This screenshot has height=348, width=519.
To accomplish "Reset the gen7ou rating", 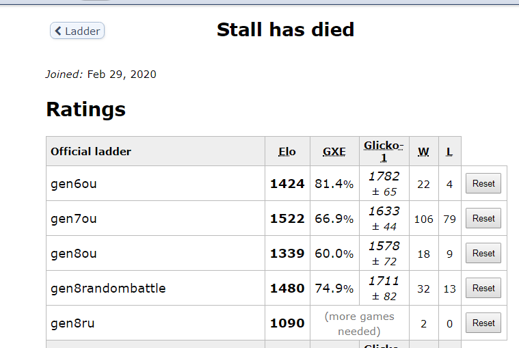I will point(483,219).
